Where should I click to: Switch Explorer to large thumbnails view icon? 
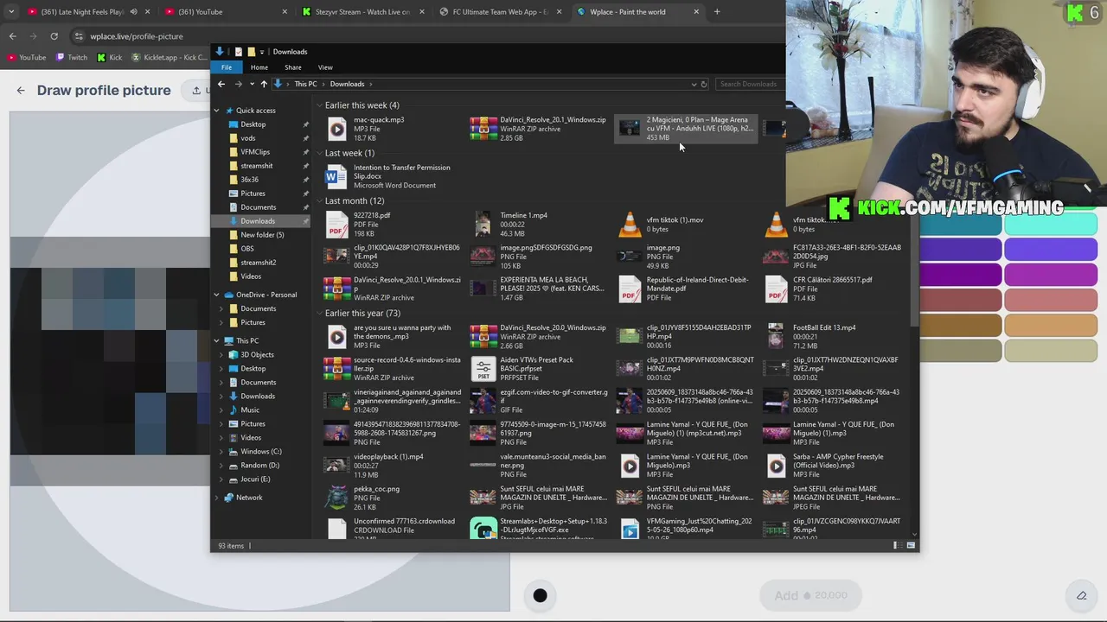coord(911,545)
